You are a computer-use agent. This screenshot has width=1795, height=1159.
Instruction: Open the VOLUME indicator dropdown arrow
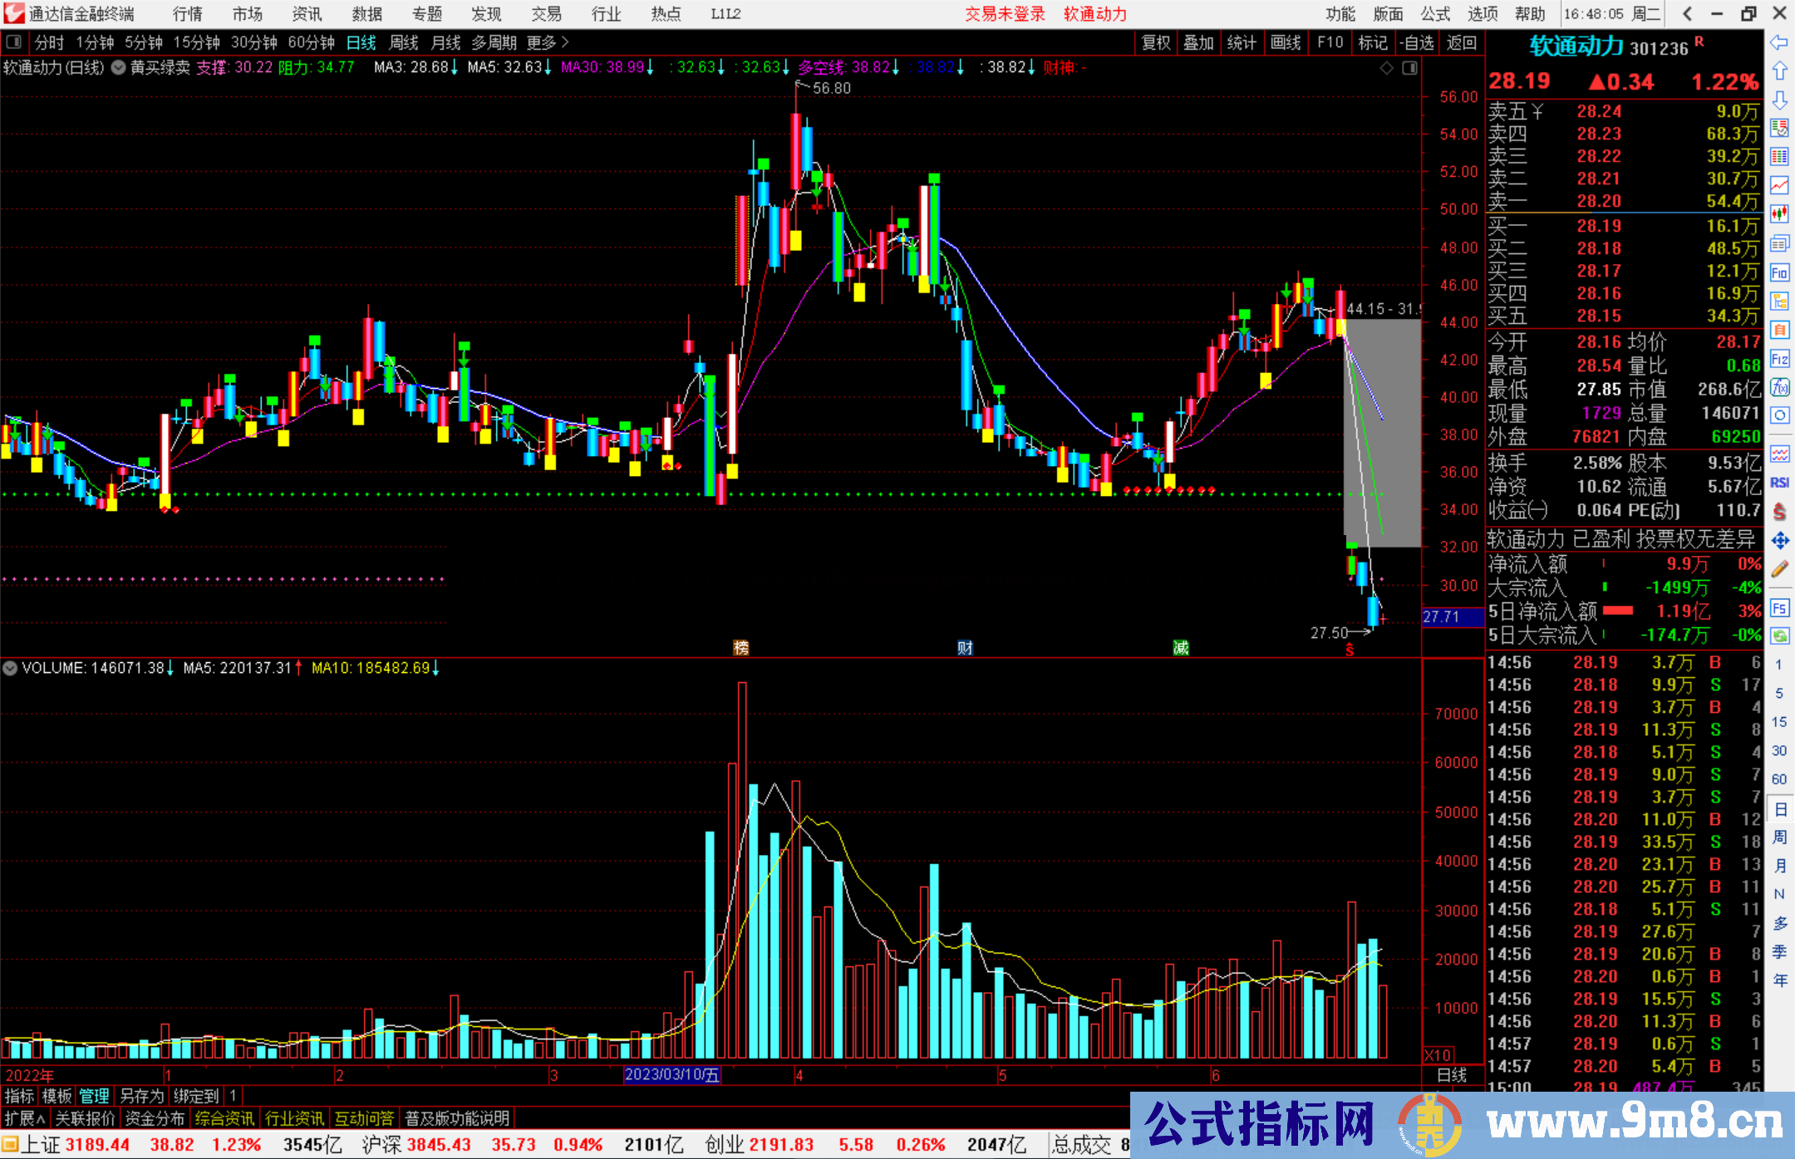[x=10, y=668]
